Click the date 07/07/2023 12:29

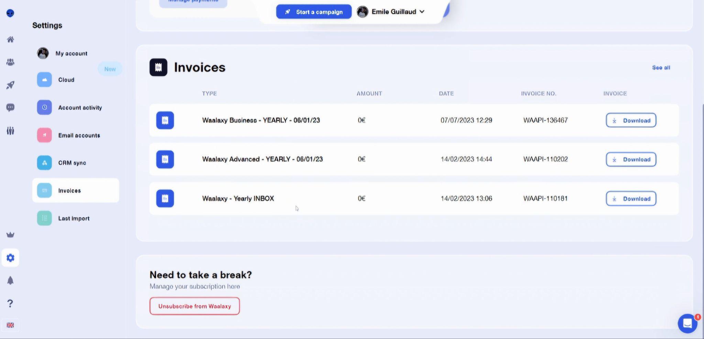point(466,120)
